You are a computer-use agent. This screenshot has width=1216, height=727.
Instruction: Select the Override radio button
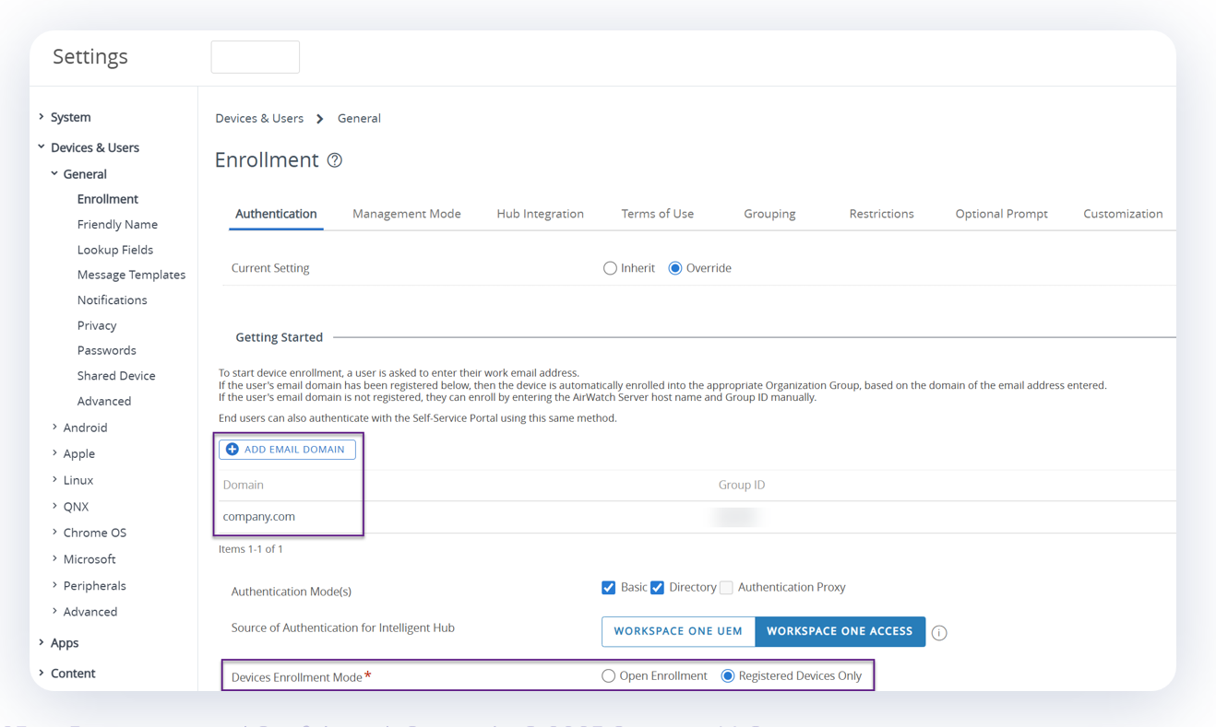tap(677, 267)
